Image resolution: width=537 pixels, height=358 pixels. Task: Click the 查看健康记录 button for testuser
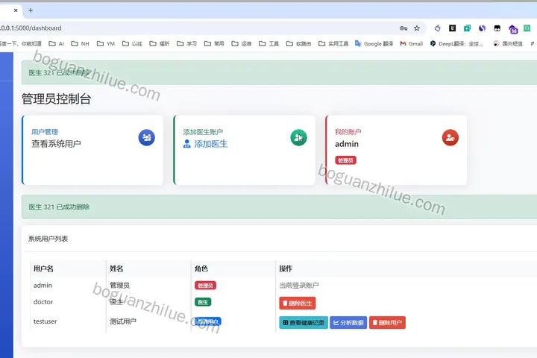point(304,323)
